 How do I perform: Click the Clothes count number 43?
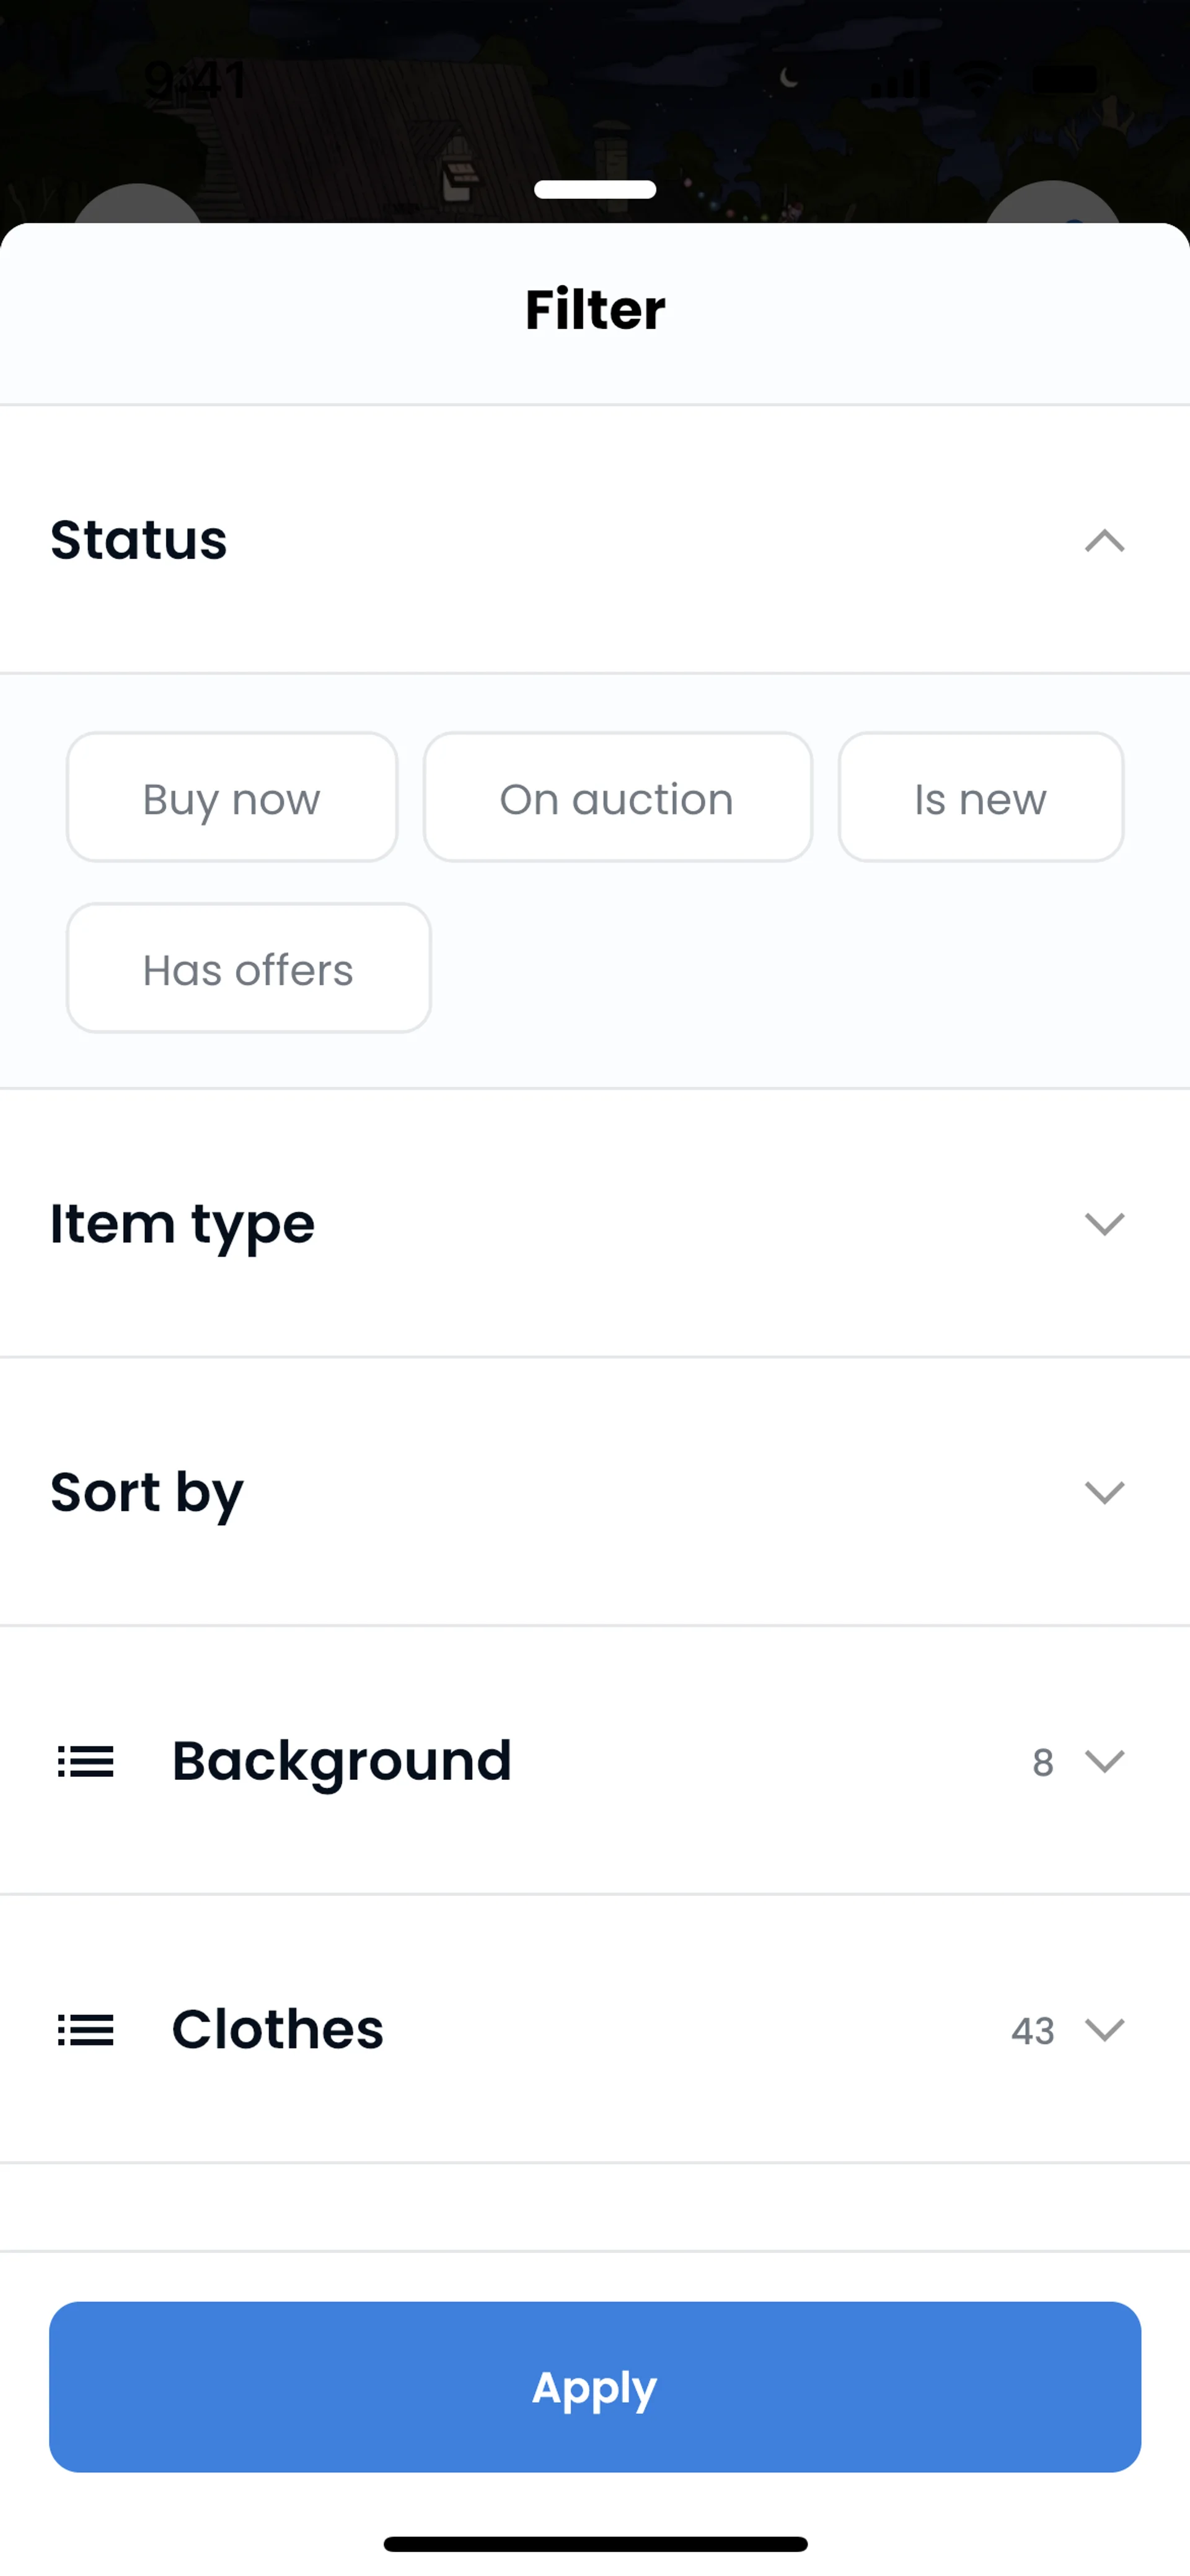pos(1032,2031)
